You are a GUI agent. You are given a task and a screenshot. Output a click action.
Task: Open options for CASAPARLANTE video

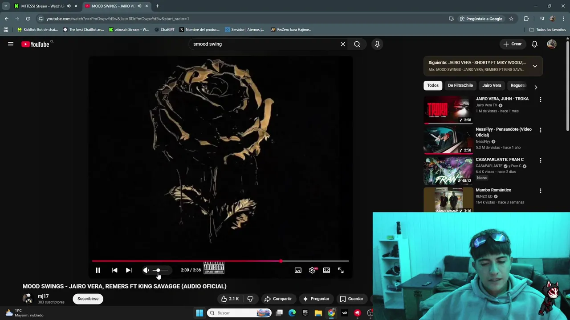pyautogui.click(x=541, y=160)
